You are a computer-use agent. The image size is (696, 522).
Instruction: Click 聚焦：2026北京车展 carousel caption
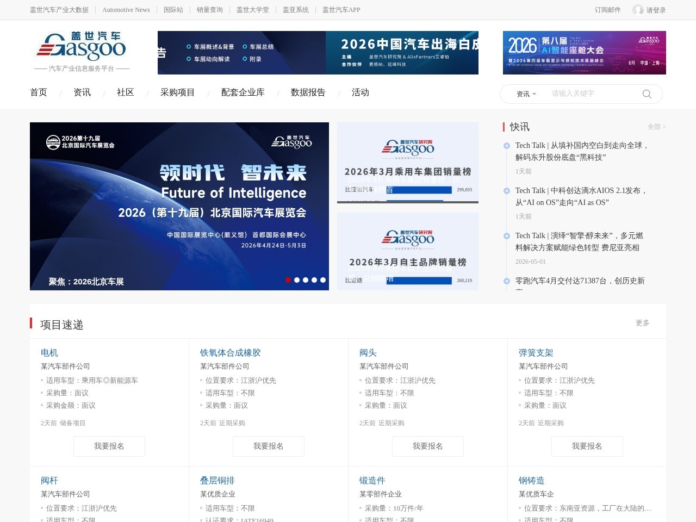click(86, 282)
